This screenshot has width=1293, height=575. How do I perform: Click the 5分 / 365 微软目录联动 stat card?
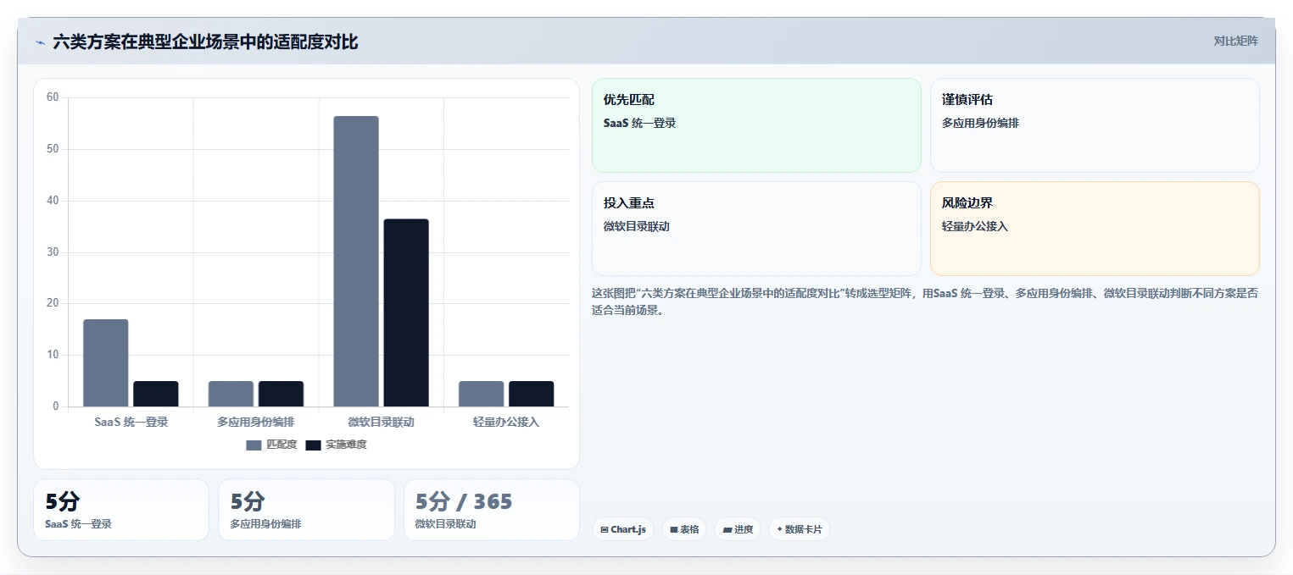click(492, 510)
